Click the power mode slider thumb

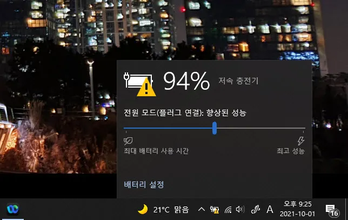[215, 128]
